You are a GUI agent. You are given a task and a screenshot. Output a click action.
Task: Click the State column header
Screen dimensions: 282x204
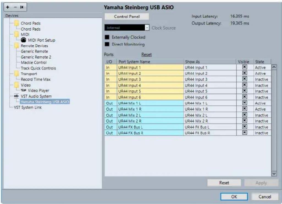[262, 62]
